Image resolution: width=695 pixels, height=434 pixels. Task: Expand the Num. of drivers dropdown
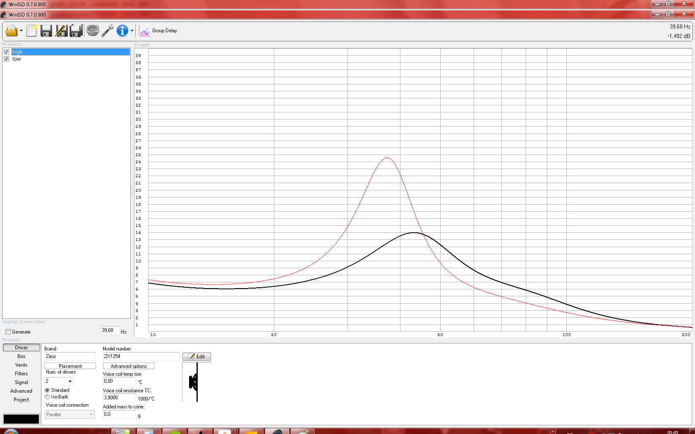pyautogui.click(x=70, y=382)
